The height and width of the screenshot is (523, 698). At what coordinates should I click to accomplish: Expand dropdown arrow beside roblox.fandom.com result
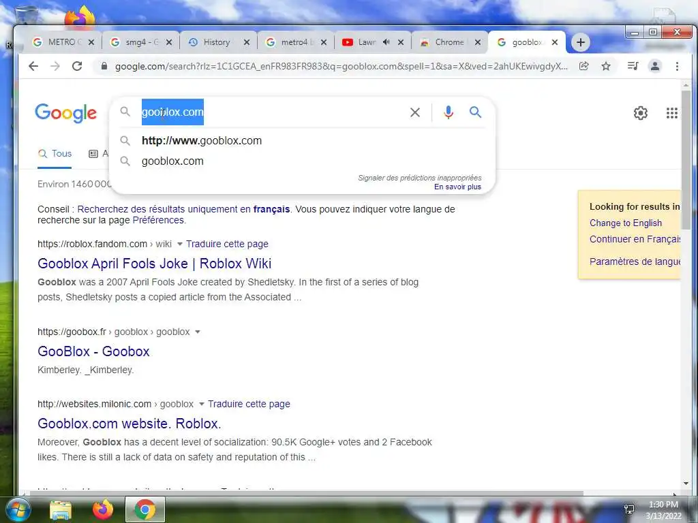tap(180, 244)
